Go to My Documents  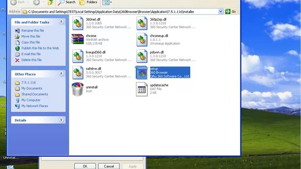[x=32, y=88]
